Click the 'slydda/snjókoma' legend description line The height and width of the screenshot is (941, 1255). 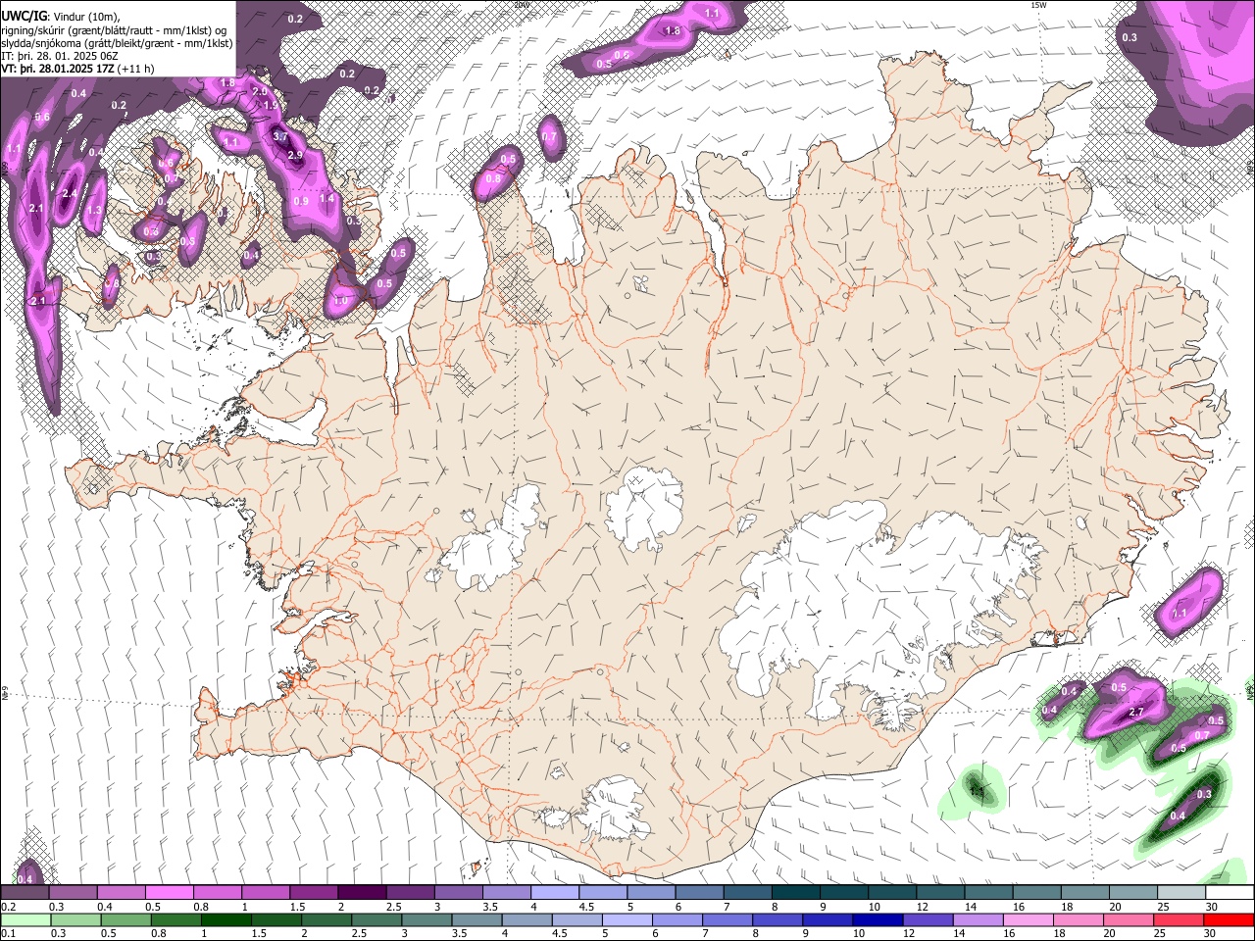click(x=117, y=43)
